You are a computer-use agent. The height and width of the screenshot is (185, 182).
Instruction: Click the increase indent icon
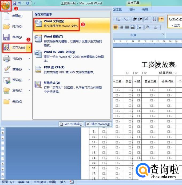coord(140,19)
